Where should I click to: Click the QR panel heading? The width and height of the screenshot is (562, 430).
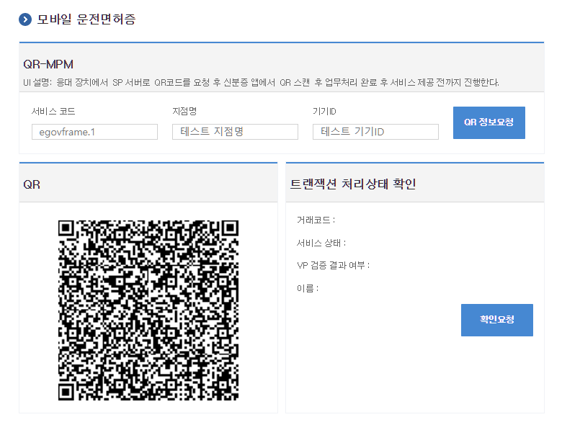click(x=32, y=184)
